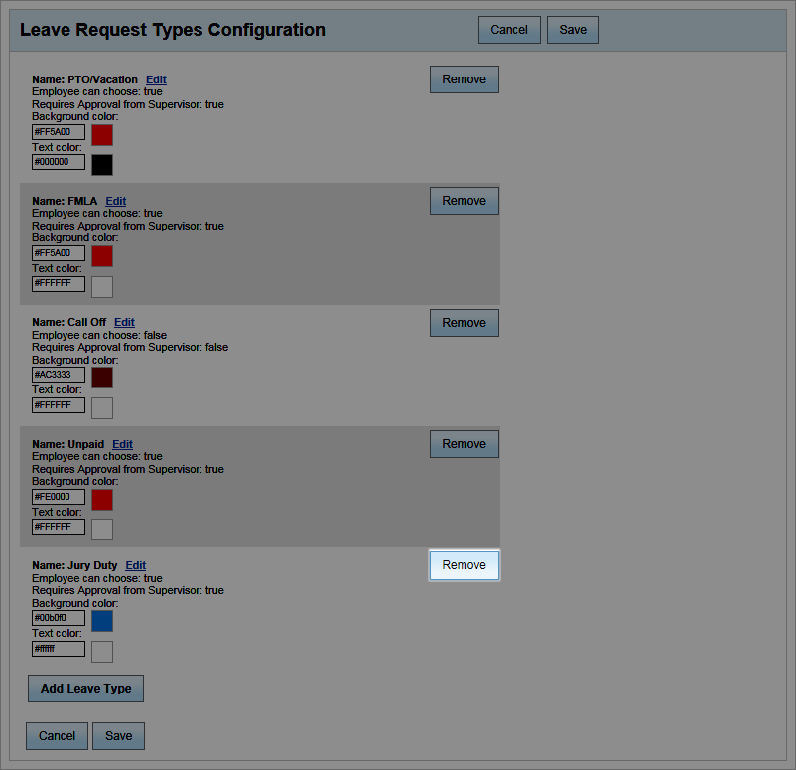Open the background color swatch for PTO/Vacation

[101, 134]
